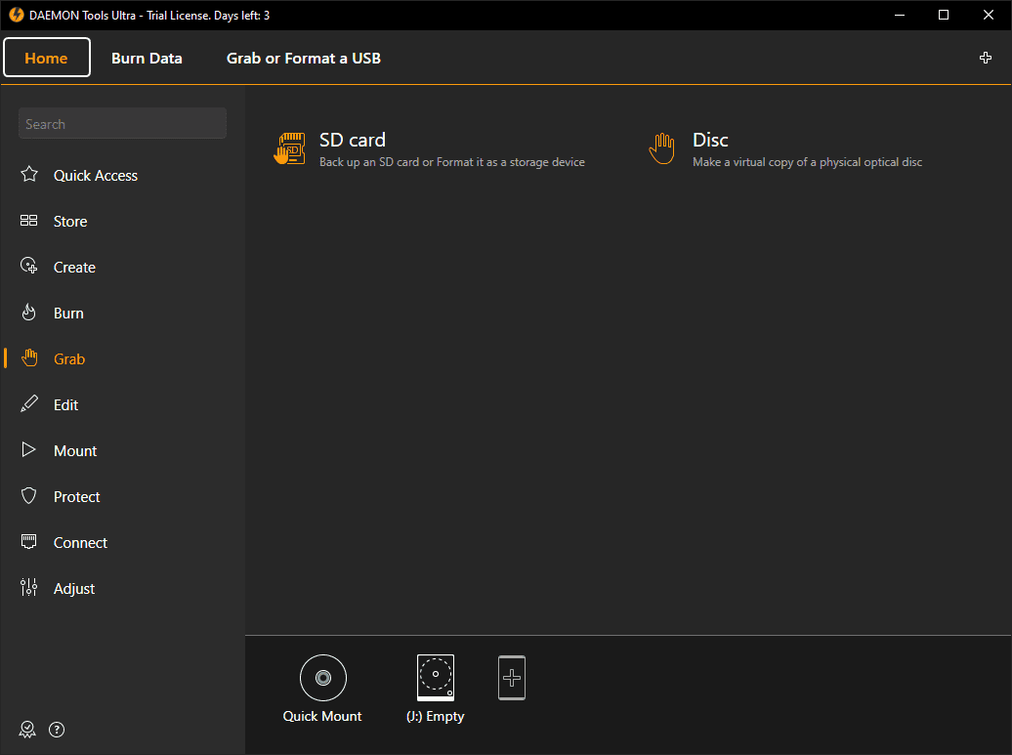Open the Edit section label
The height and width of the screenshot is (755, 1012).
pyautogui.click(x=65, y=404)
